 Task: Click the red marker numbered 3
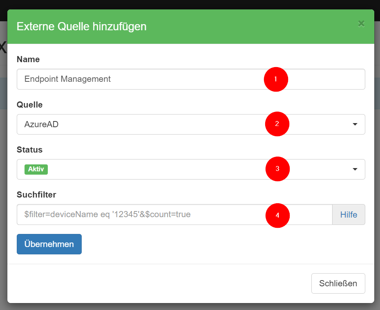[x=277, y=169]
